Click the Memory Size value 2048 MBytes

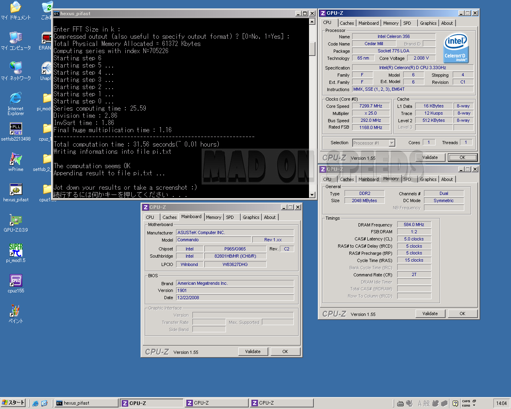(364, 201)
